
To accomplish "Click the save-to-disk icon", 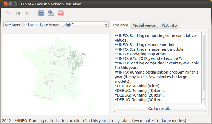I will [51, 13].
